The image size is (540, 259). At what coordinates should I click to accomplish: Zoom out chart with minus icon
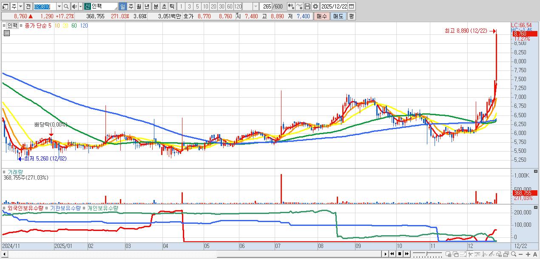coord(521,254)
